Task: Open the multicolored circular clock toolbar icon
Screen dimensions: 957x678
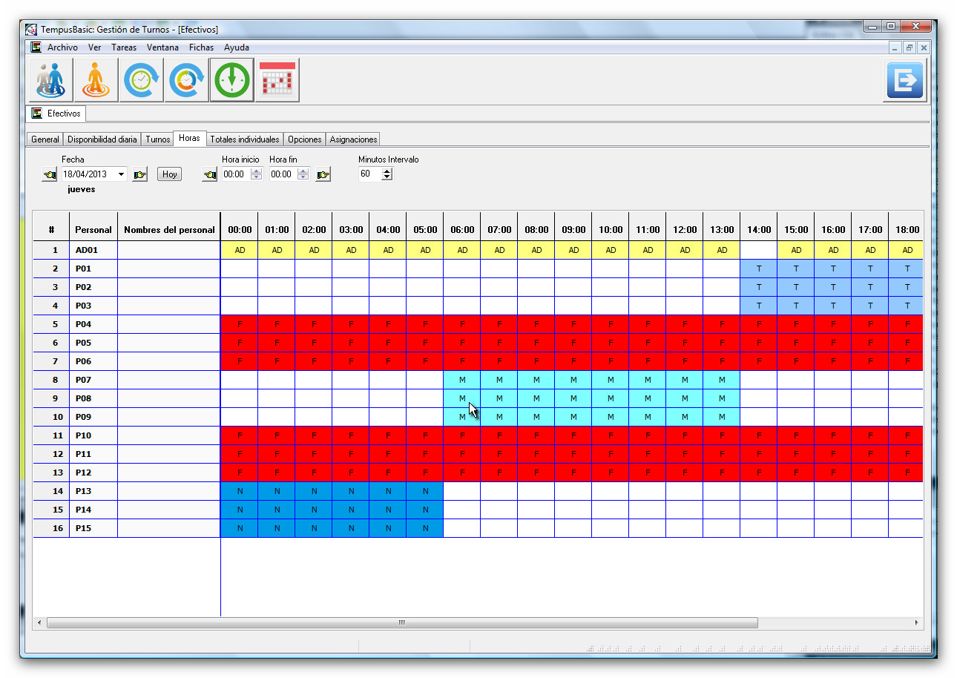Action: coord(188,80)
